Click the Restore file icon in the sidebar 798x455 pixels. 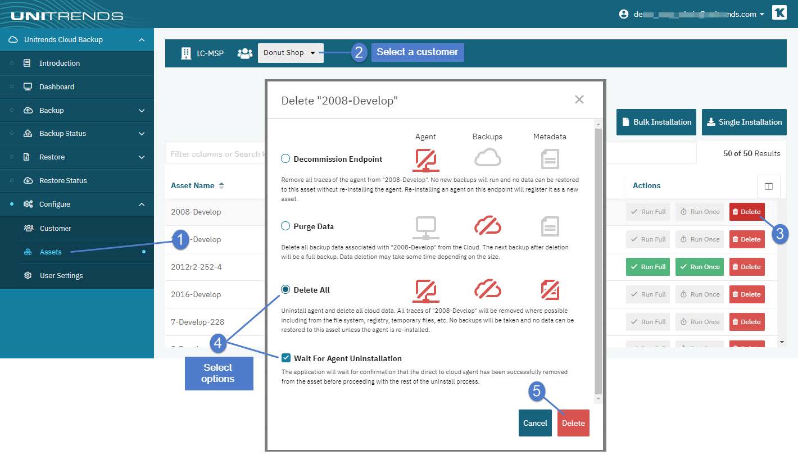[26, 157]
